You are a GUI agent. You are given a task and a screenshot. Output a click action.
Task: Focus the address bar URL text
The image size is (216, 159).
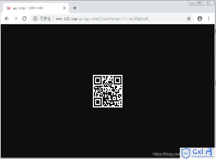pos(102,19)
